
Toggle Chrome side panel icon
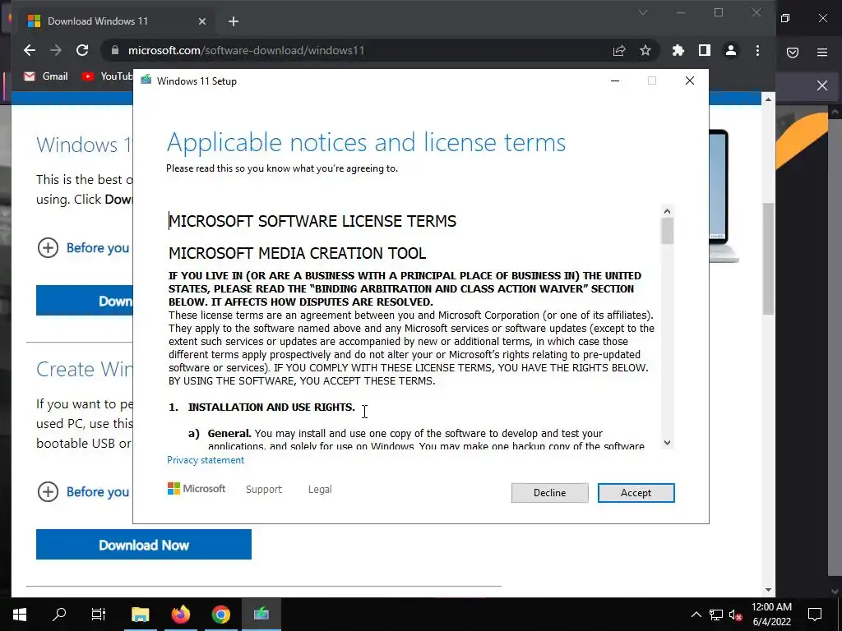[x=705, y=50]
